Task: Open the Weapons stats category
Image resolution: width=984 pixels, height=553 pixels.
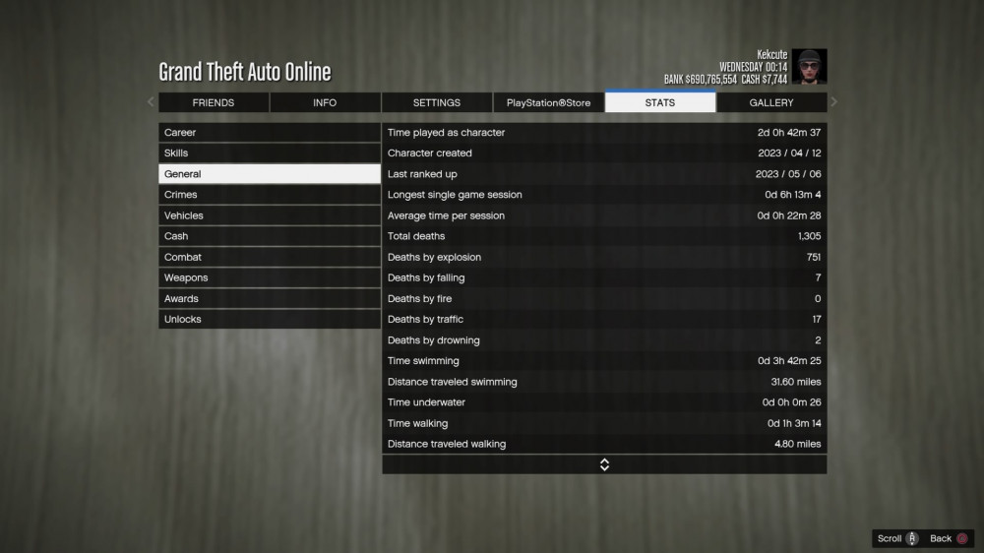Action: pos(270,277)
